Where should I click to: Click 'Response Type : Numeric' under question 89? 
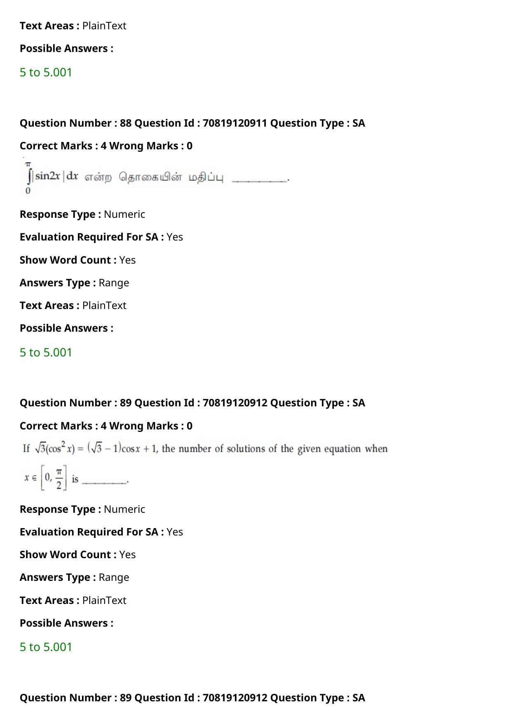(82, 509)
